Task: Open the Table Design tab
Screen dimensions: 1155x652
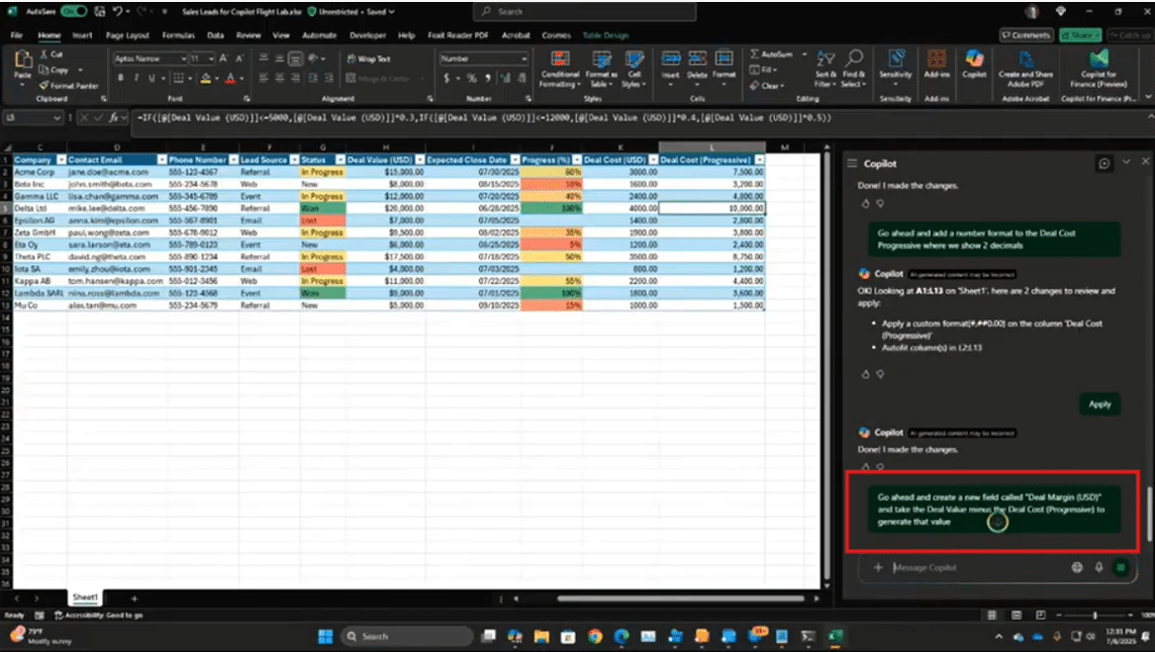Action: click(x=605, y=36)
